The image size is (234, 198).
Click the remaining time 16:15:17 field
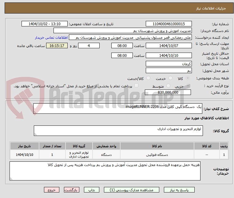57,46
